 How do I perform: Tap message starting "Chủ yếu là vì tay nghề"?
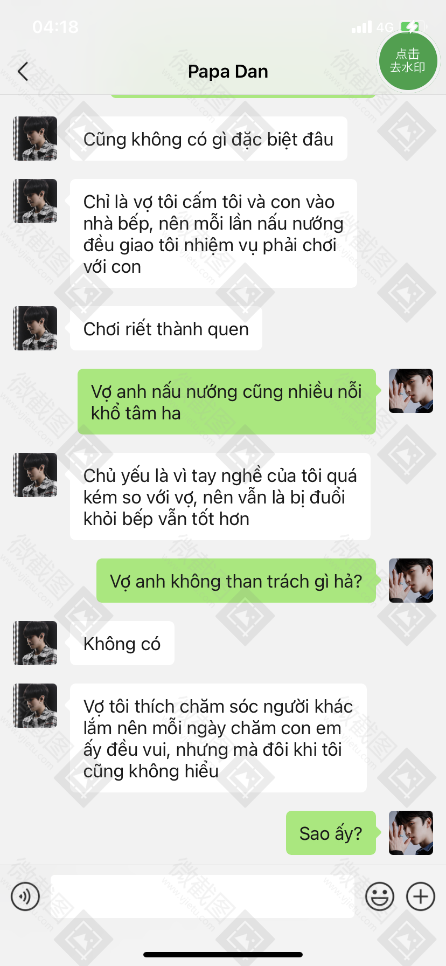click(220, 496)
